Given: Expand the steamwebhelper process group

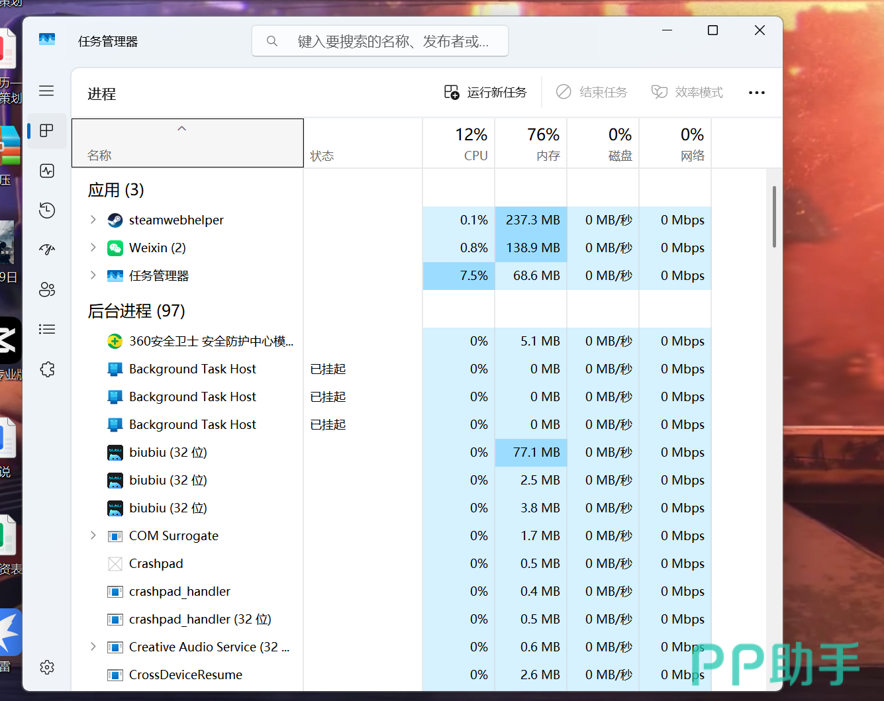Looking at the screenshot, I should point(93,220).
